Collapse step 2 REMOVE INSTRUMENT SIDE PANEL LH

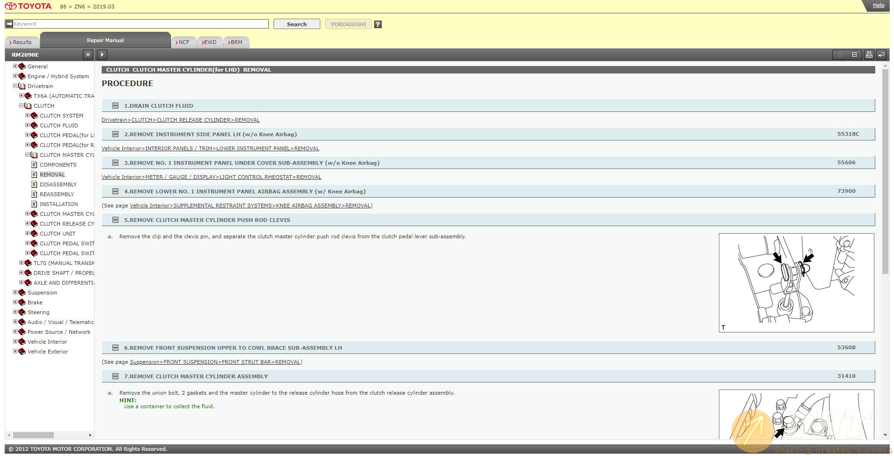[x=115, y=134]
